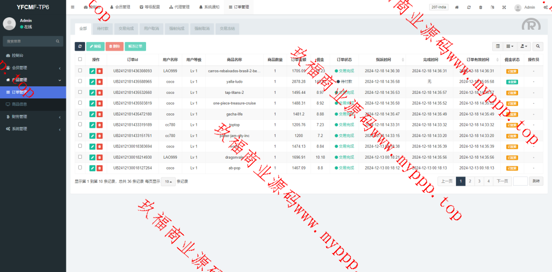Toggle the select-all checkbox in table header
Screen dimensions: 552x272
click(x=80, y=59)
